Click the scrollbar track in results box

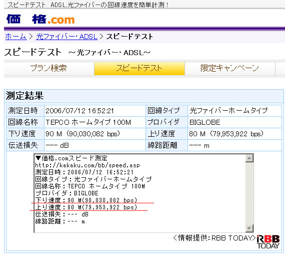[x=249, y=193]
